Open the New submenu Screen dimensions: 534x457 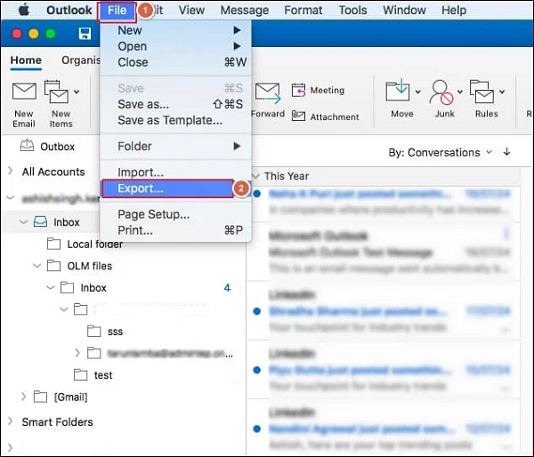point(176,30)
